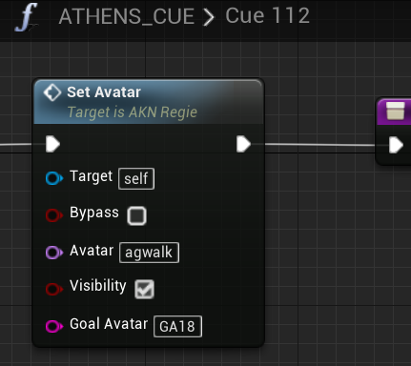Click the Cue 112 breadcrumb label
This screenshot has height=366, width=411.
point(267,15)
